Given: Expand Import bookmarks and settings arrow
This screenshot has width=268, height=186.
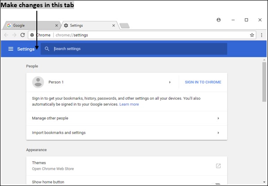Looking at the screenshot, I should (x=218, y=133).
